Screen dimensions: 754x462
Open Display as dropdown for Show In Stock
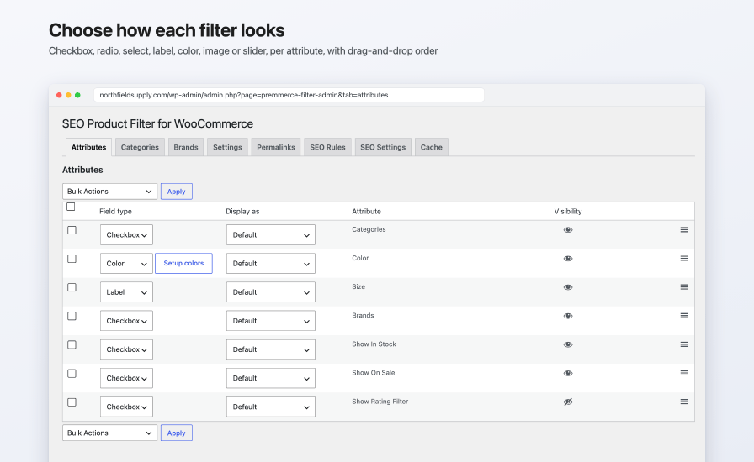pos(271,349)
